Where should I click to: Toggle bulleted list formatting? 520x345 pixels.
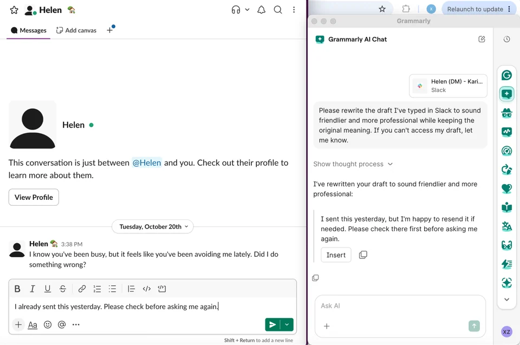coord(113,289)
